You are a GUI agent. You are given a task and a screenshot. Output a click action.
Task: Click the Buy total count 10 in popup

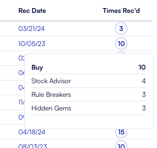[142, 67]
